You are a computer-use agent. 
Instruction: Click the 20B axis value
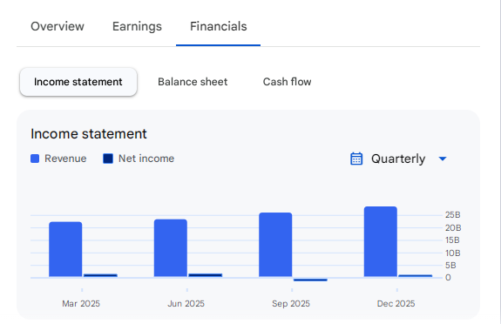(453, 228)
